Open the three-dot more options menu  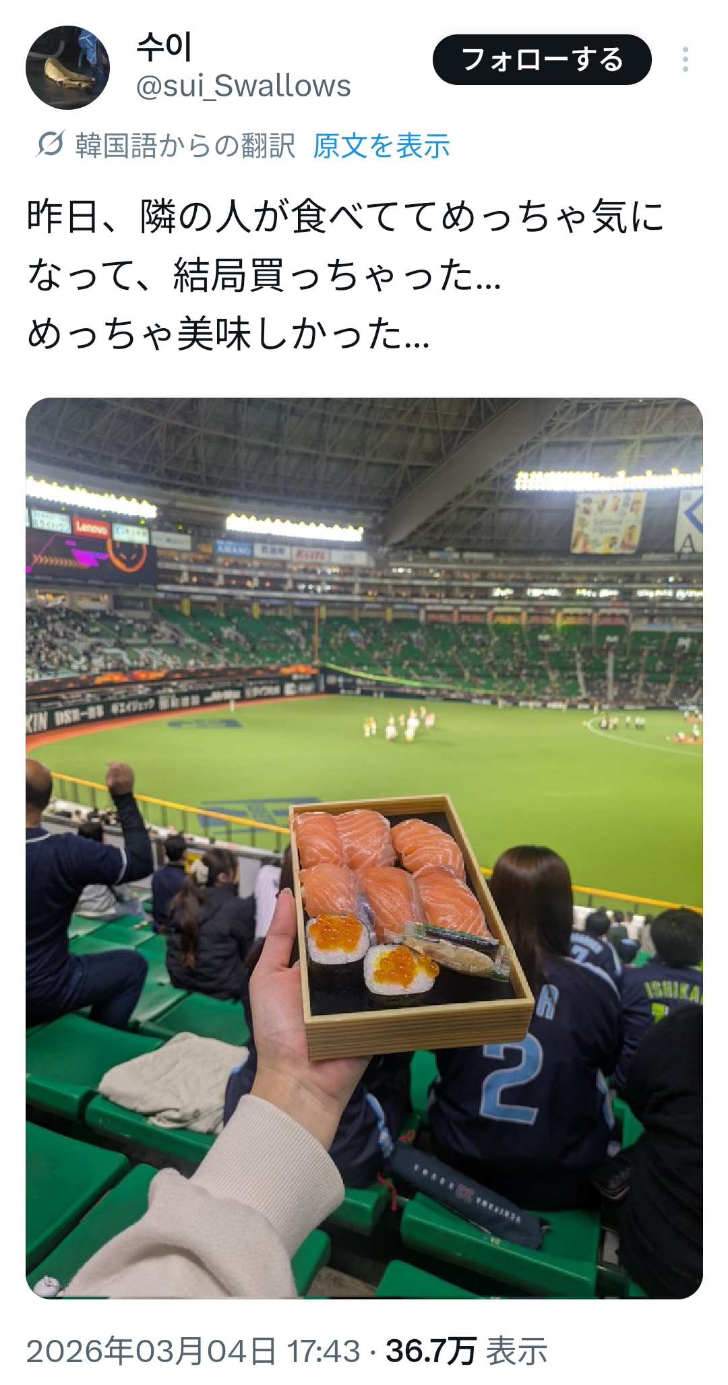point(685,59)
